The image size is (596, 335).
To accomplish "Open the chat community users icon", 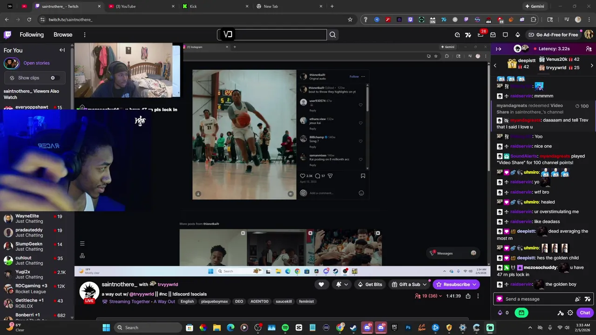I will point(589,49).
